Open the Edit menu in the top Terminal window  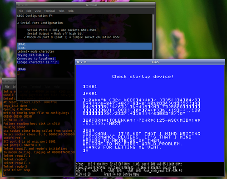tap(29, 11)
